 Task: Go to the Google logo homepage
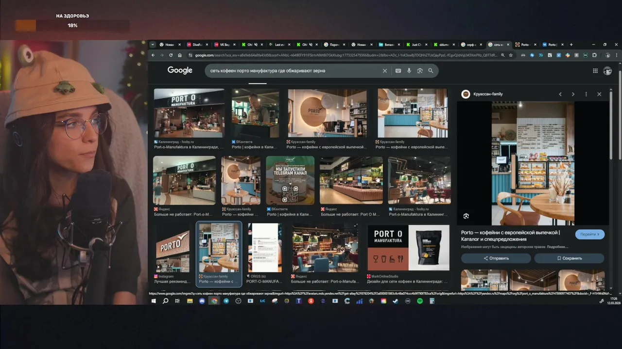(x=180, y=70)
